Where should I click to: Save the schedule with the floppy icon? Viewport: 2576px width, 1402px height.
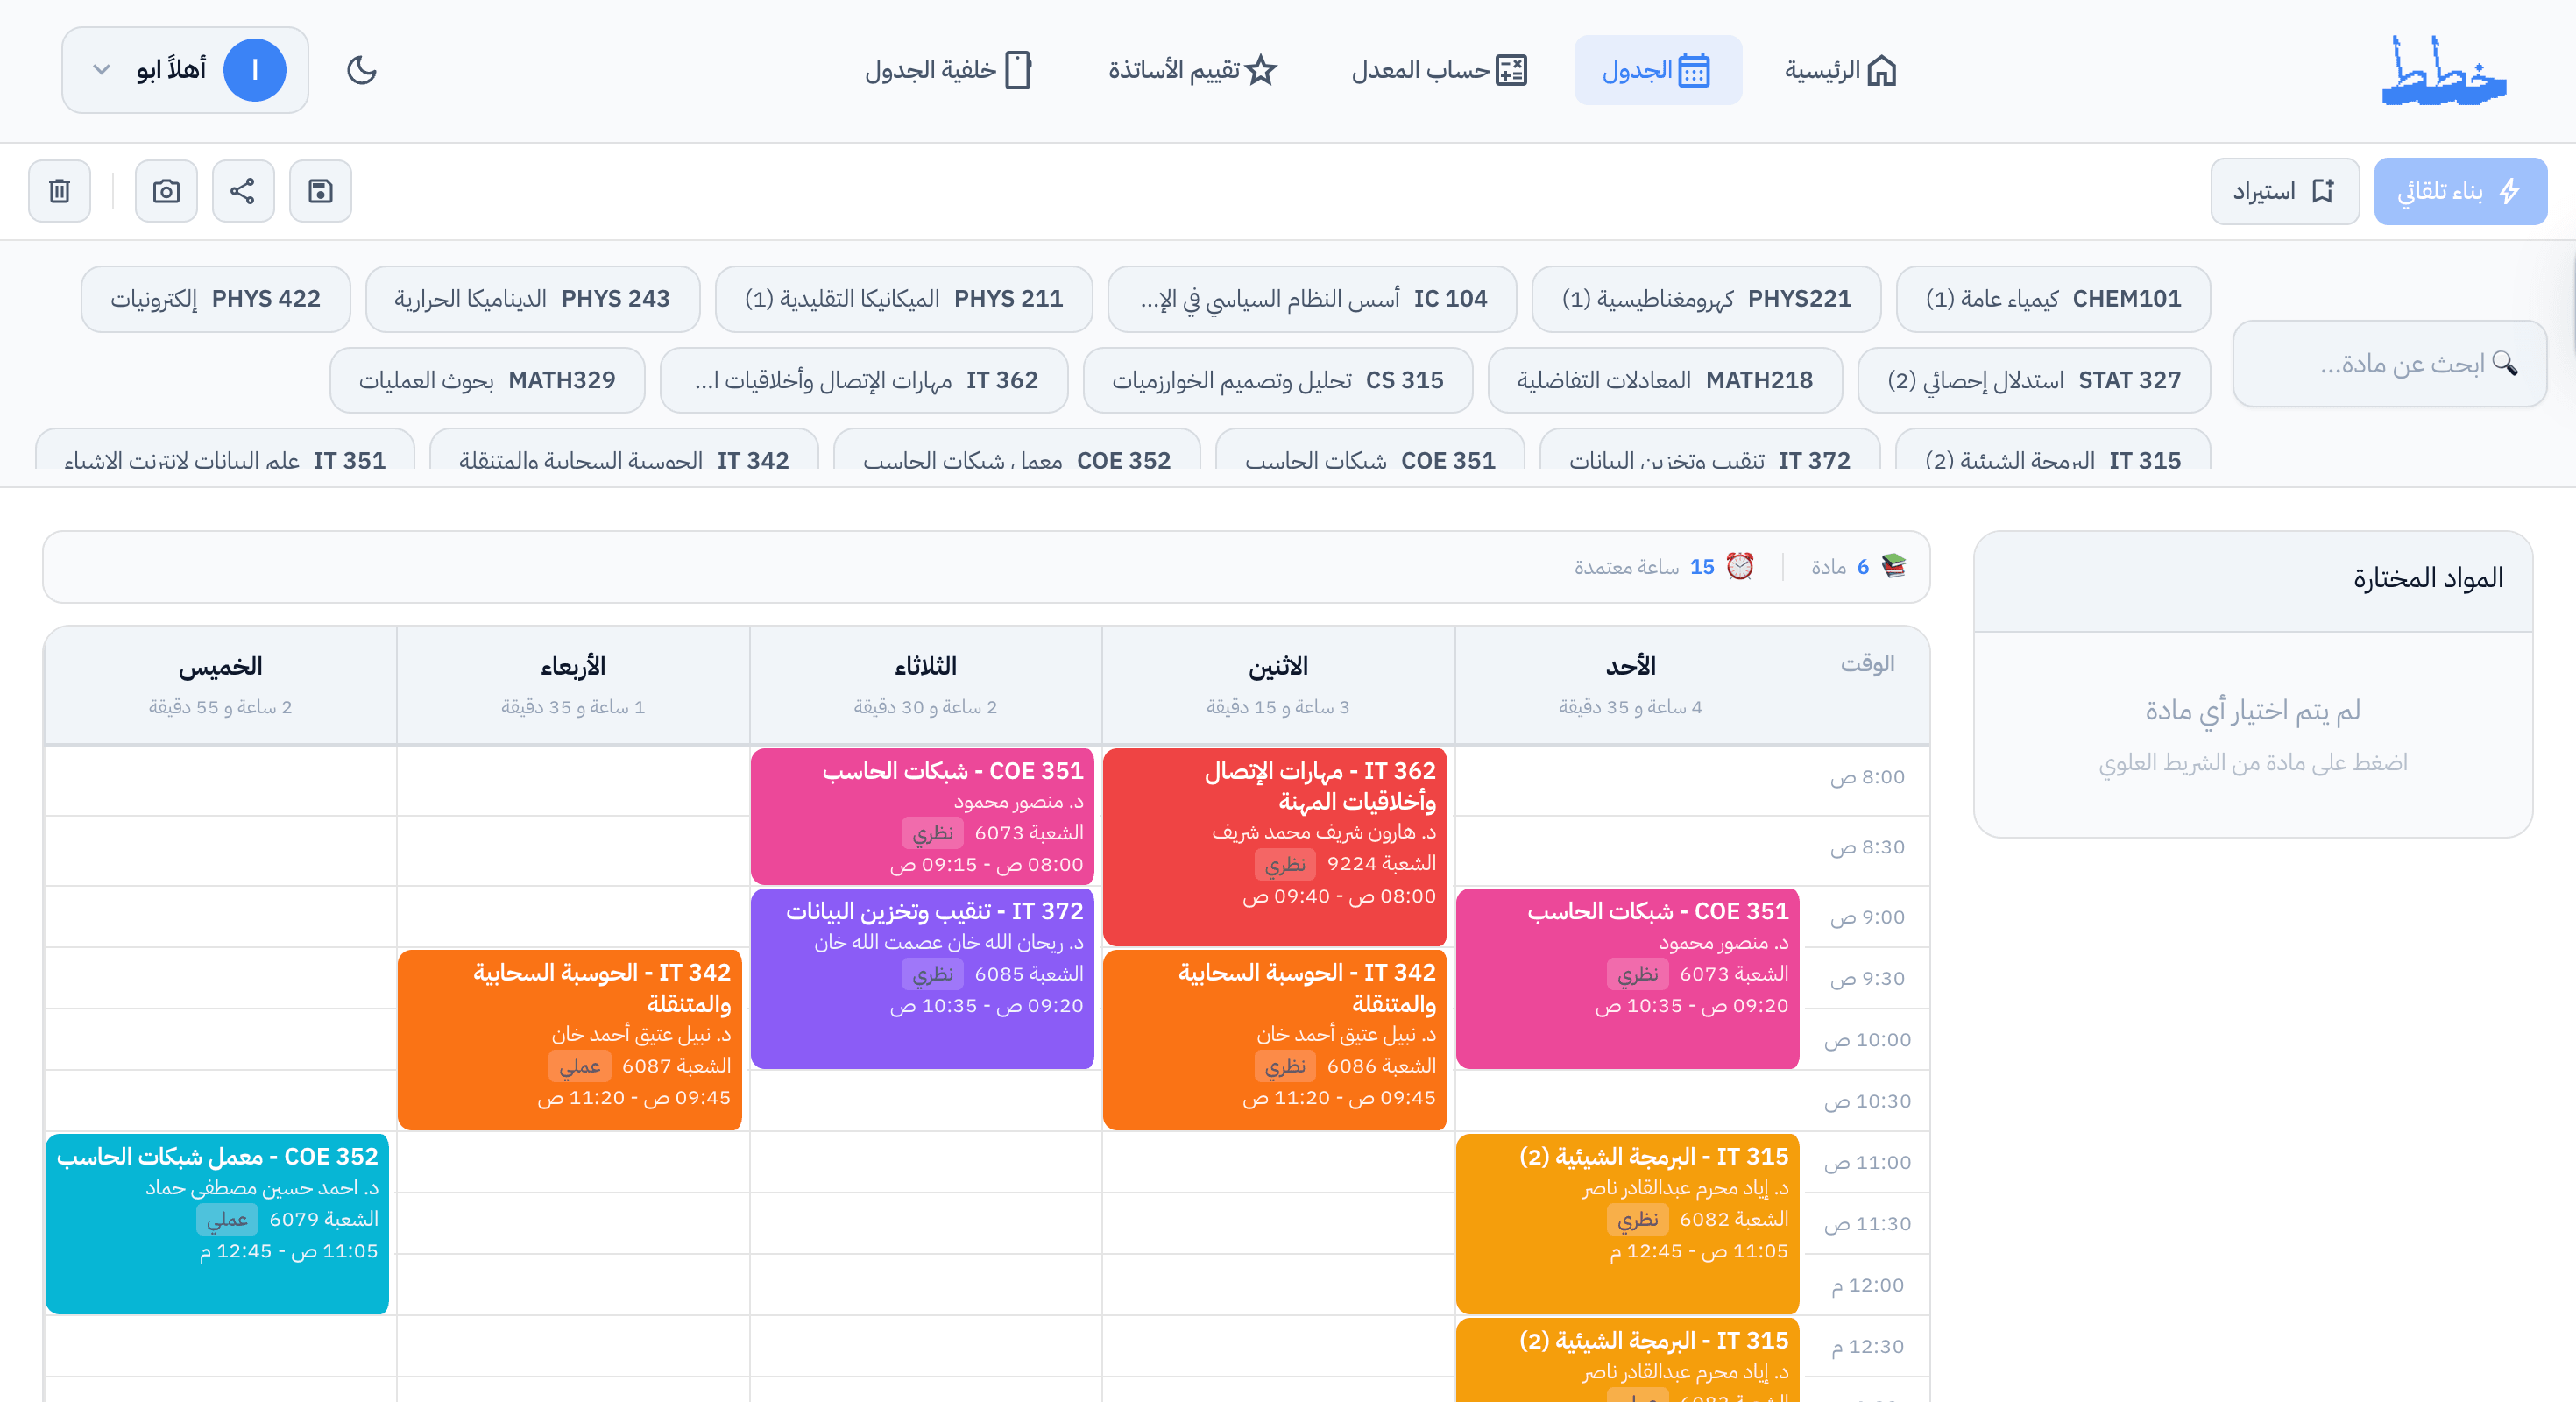pyautogui.click(x=320, y=191)
